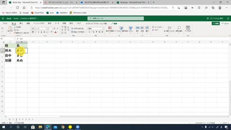
Task: Select the cell containing 加藤
Action: 10,60
